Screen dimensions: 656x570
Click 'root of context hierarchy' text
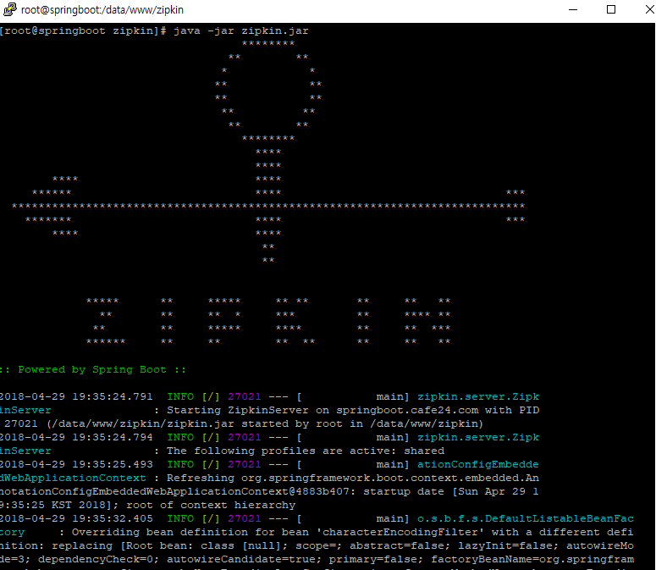click(211, 505)
